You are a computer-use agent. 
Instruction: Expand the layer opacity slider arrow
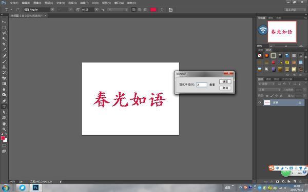click(304, 90)
